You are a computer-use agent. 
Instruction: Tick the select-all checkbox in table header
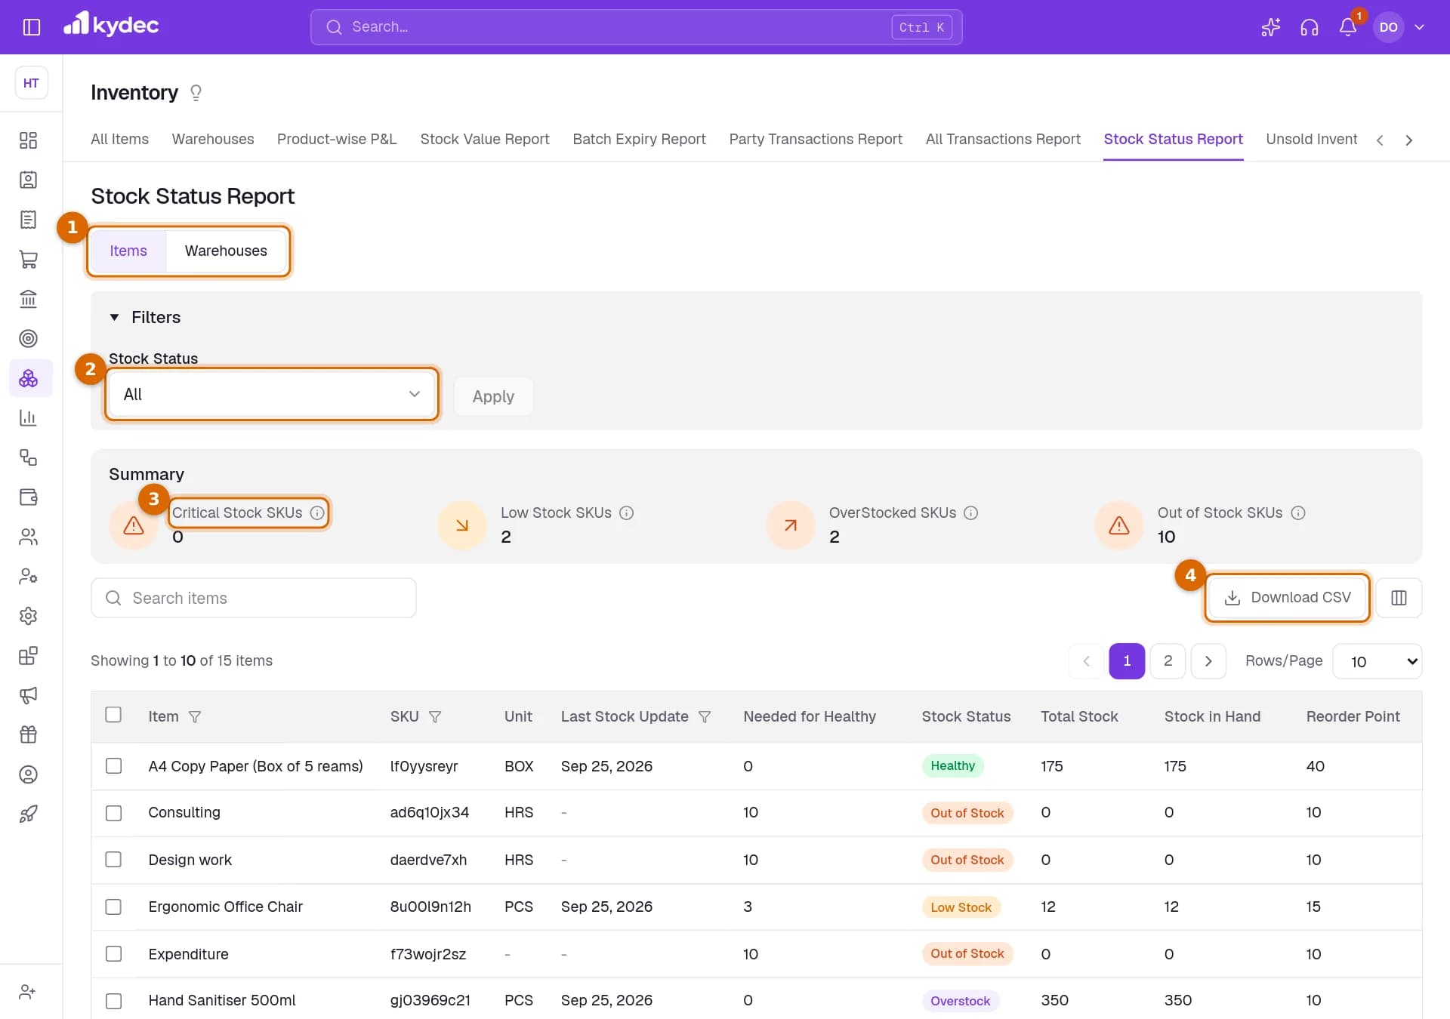pos(113,715)
